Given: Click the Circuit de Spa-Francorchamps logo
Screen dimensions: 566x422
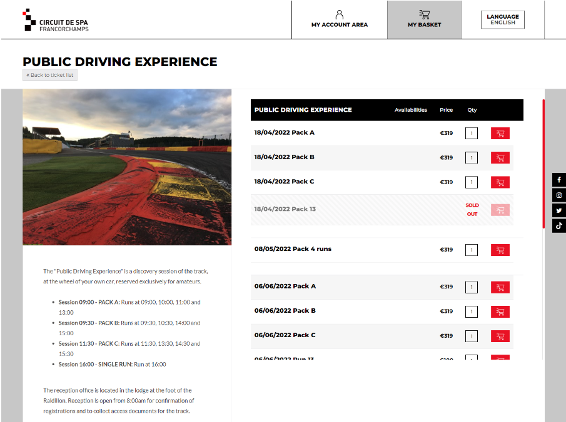Looking at the screenshot, I should pyautogui.click(x=56, y=20).
